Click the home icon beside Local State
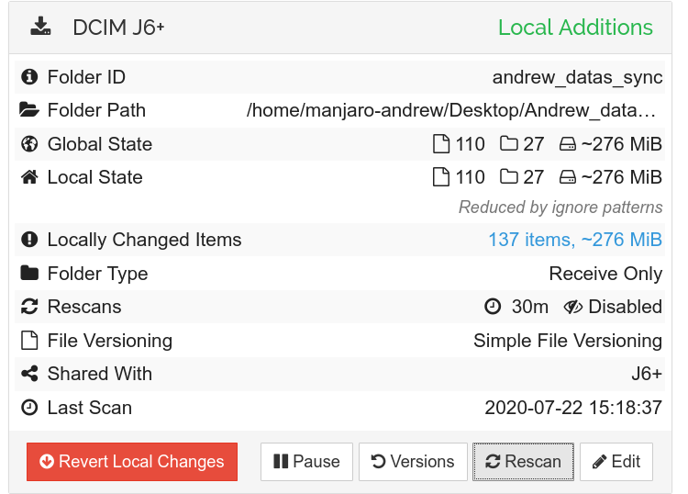This screenshot has width=688, height=494. [29, 177]
